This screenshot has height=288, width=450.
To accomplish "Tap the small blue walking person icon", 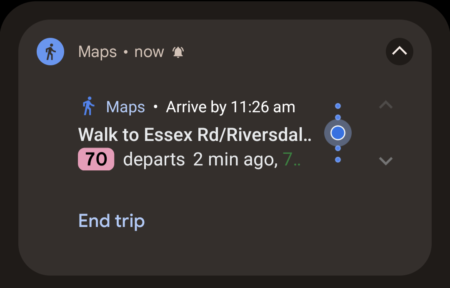I will 89,106.
